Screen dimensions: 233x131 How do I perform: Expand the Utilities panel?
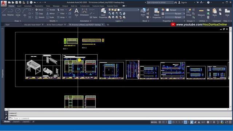[203, 21]
